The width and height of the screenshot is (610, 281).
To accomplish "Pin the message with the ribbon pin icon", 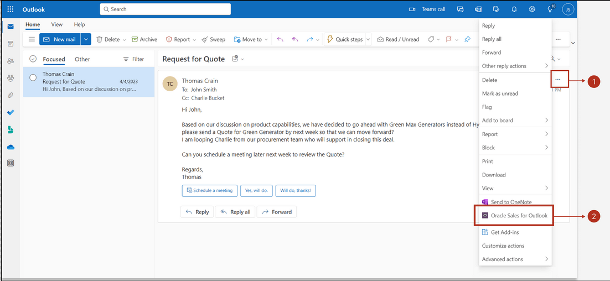I will click(467, 39).
